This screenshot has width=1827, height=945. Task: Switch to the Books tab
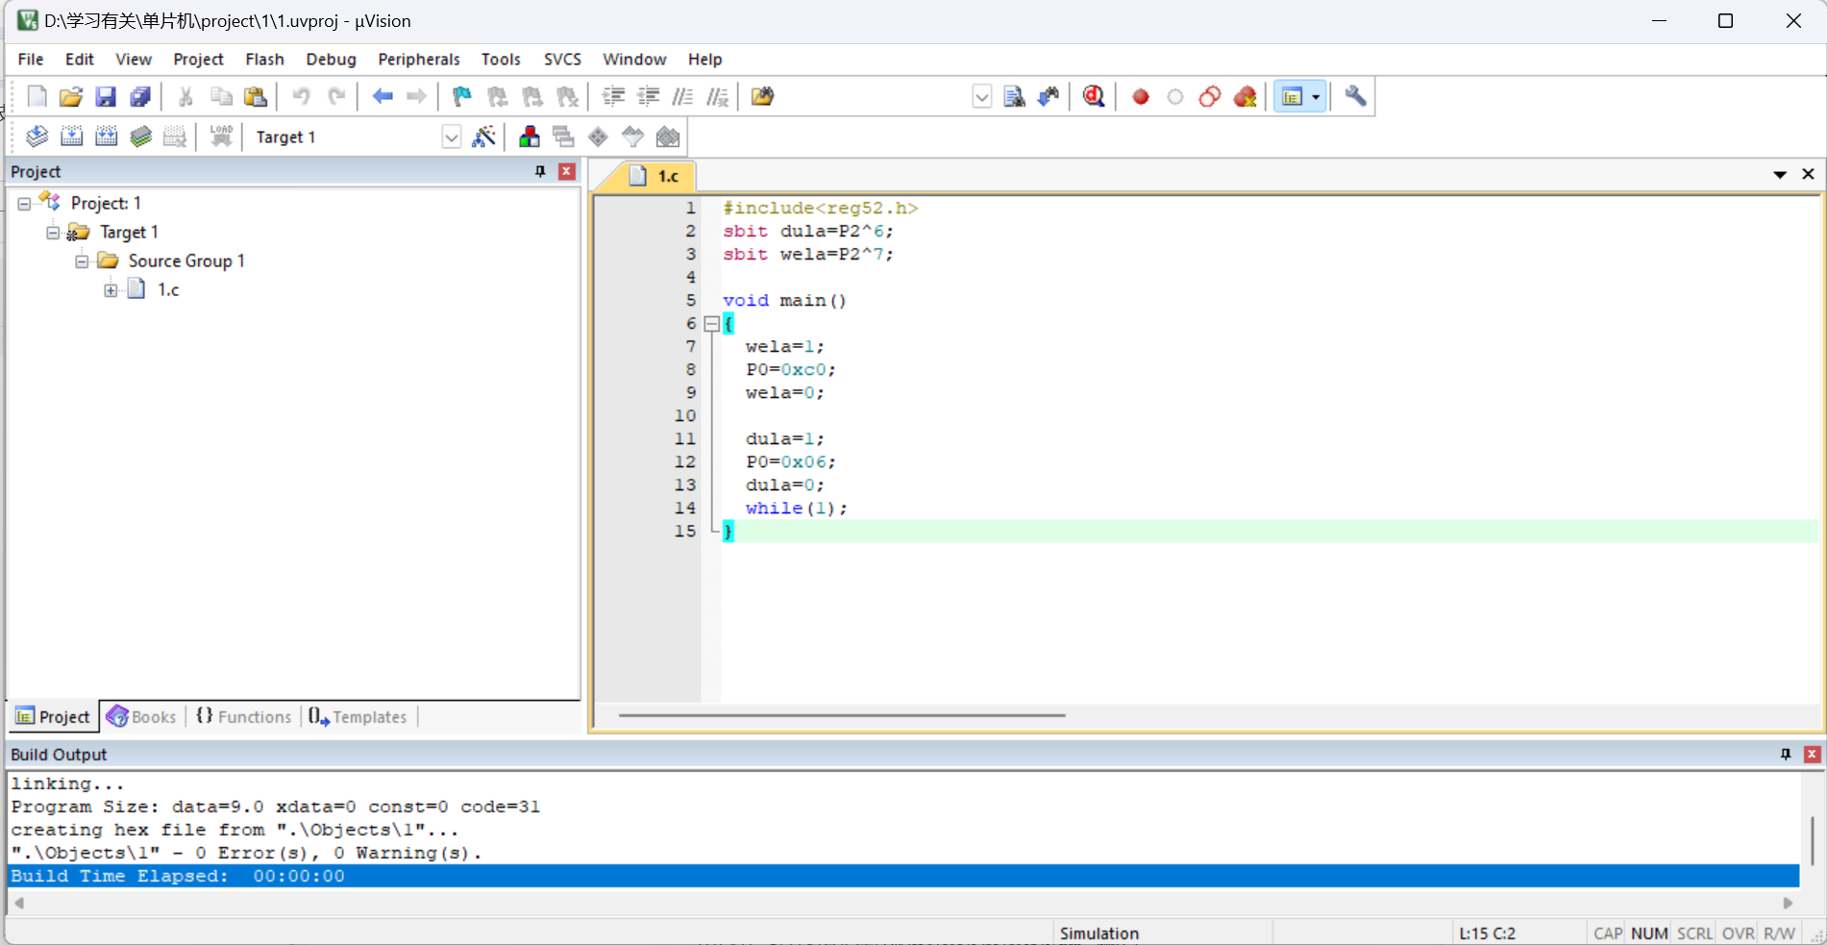click(x=142, y=716)
